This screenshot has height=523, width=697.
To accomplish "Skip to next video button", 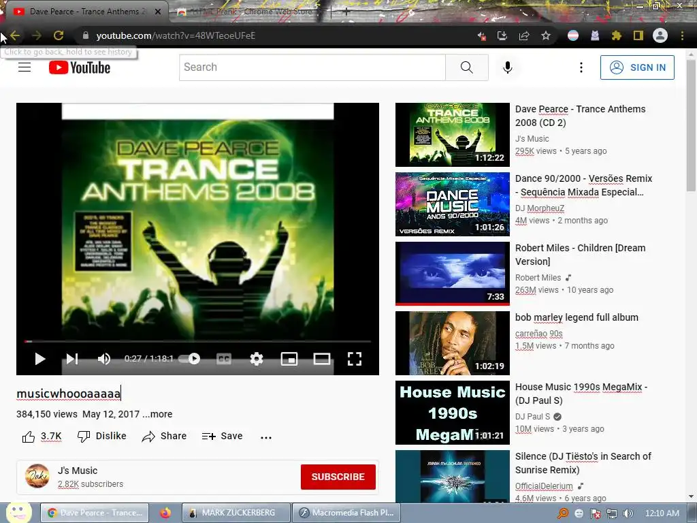I will [x=72, y=358].
